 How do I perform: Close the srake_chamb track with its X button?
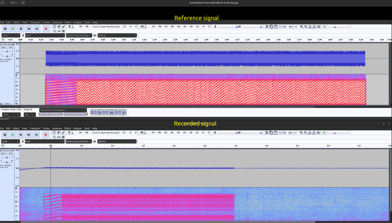coord(1,45)
